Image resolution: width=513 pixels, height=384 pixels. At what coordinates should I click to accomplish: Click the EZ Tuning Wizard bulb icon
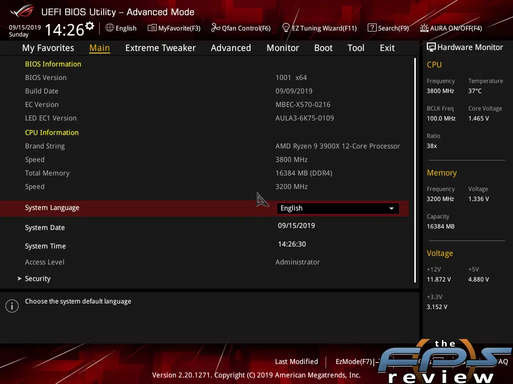click(286, 28)
